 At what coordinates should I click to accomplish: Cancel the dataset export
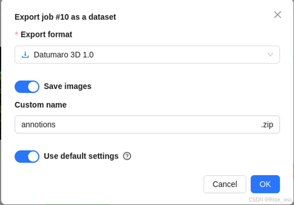pyautogui.click(x=225, y=184)
